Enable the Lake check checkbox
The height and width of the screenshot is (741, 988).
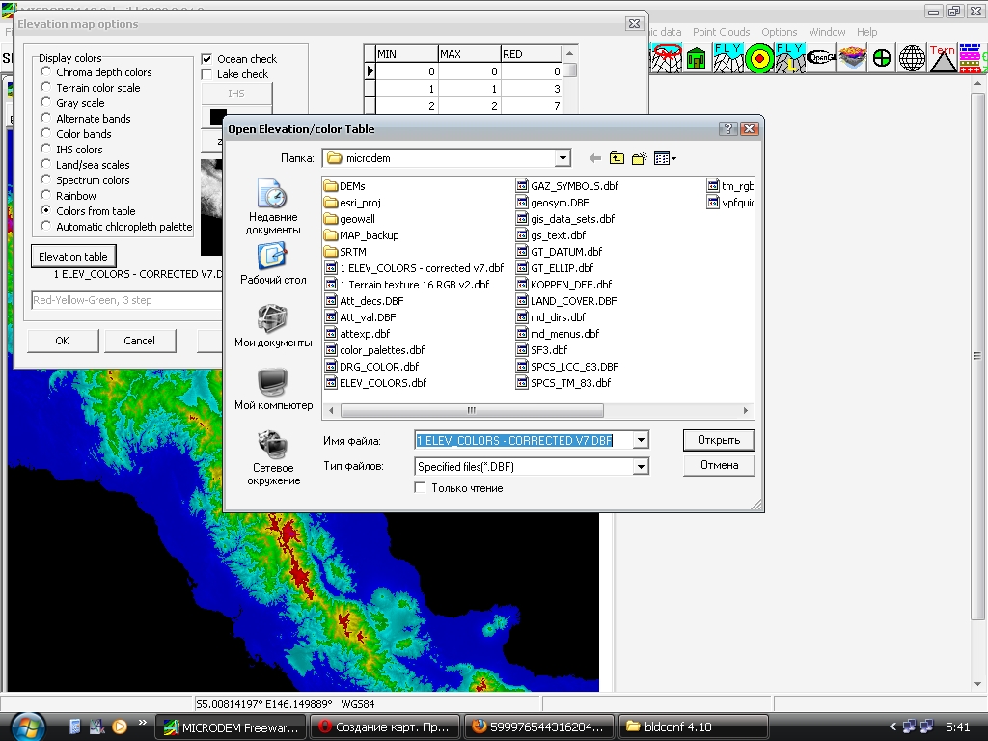[x=206, y=74]
